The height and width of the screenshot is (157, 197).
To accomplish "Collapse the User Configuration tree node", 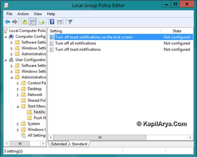I will [6, 60].
